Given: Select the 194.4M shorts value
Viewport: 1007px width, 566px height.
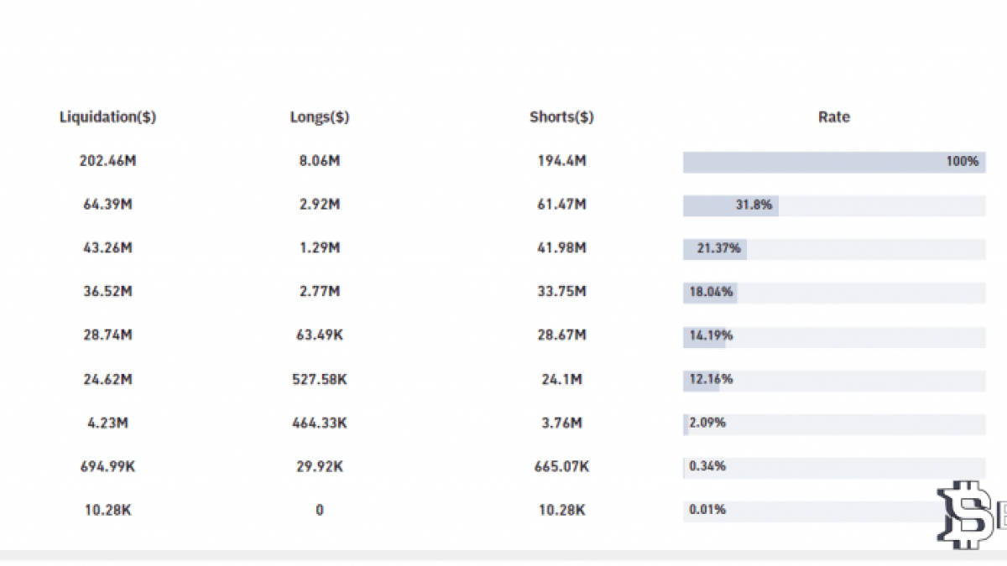Looking at the screenshot, I should click(x=561, y=161).
